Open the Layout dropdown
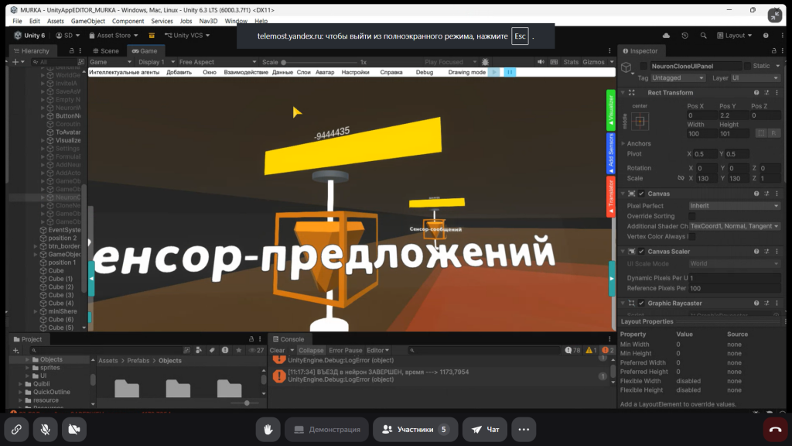 point(739,36)
